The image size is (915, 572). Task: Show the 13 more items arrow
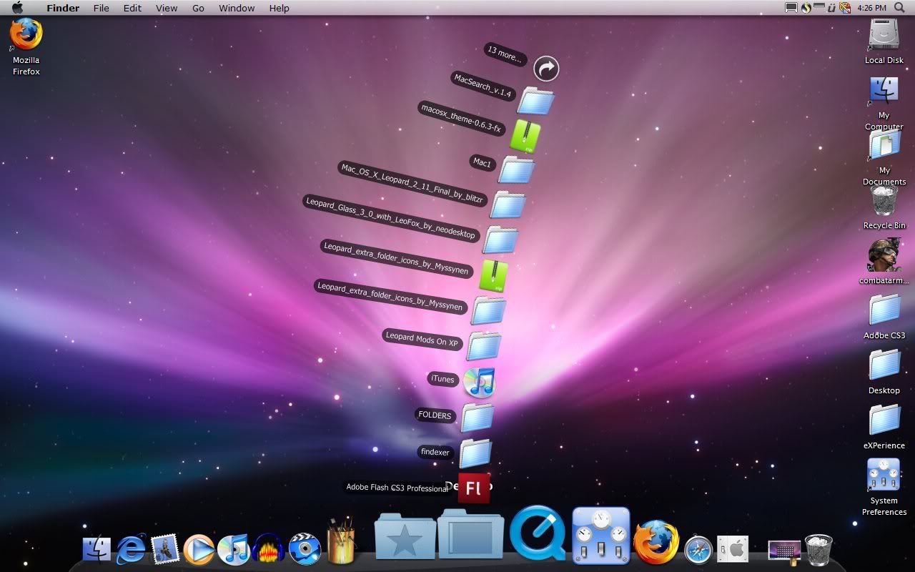tap(546, 69)
